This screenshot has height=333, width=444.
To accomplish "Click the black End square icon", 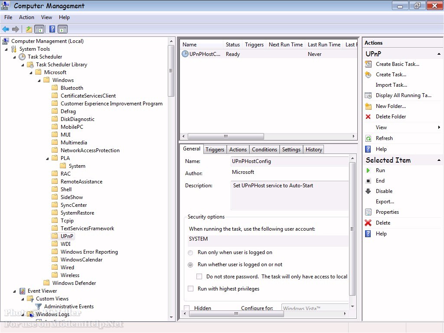I will click(x=368, y=181).
